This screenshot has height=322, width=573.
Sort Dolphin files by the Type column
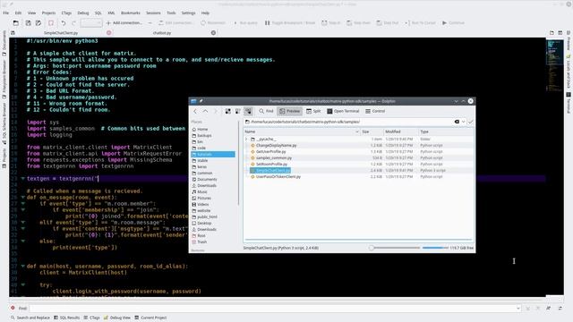[446, 131]
